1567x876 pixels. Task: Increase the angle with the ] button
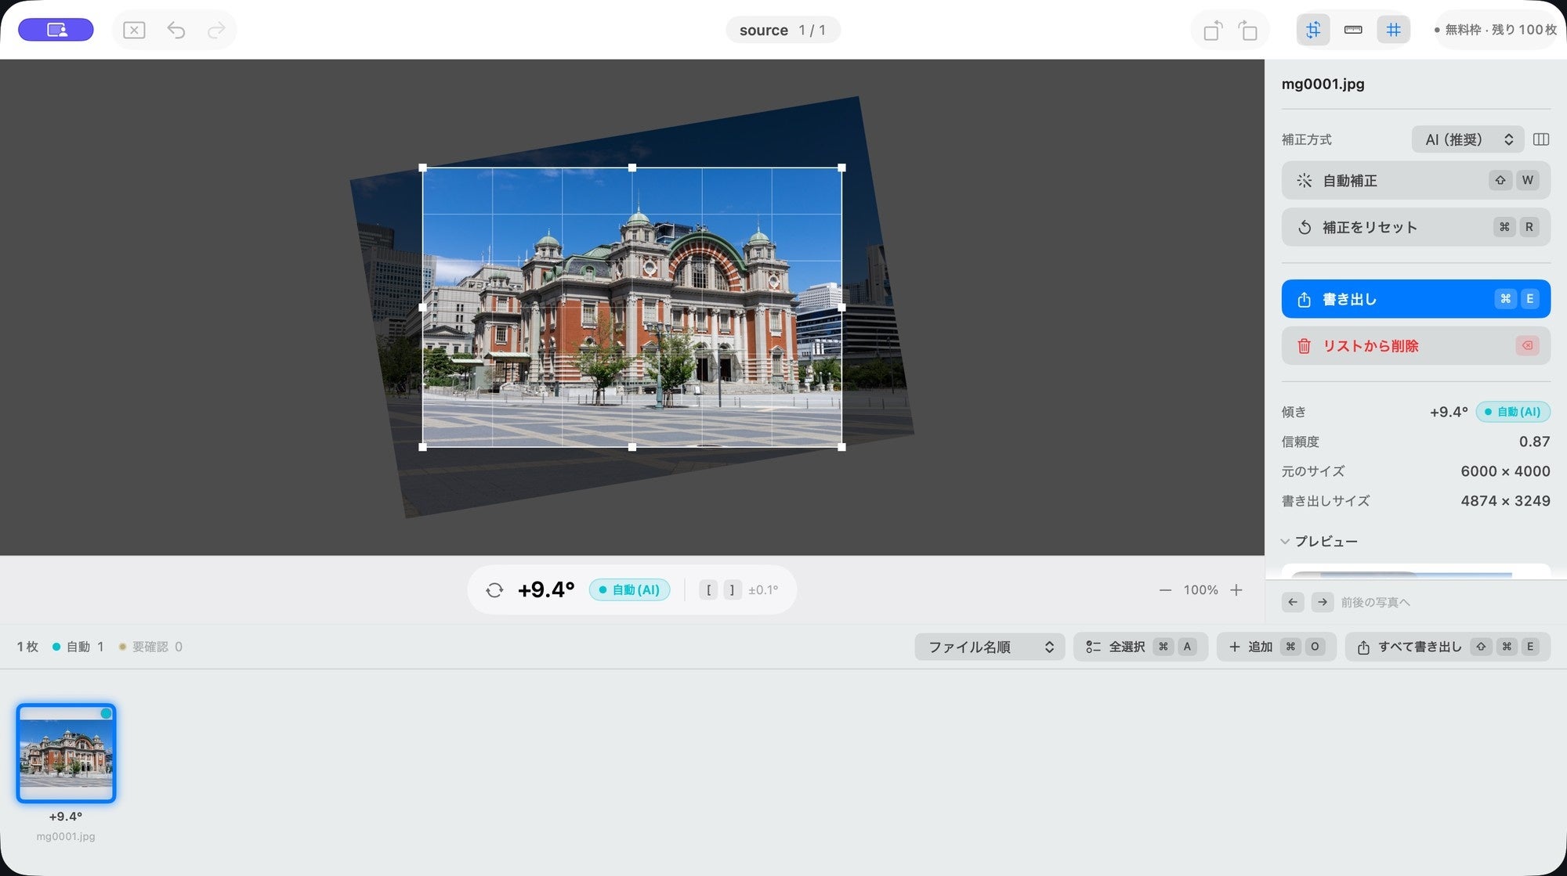click(x=732, y=590)
